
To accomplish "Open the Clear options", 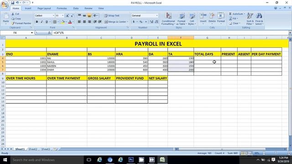I will tap(235, 23).
